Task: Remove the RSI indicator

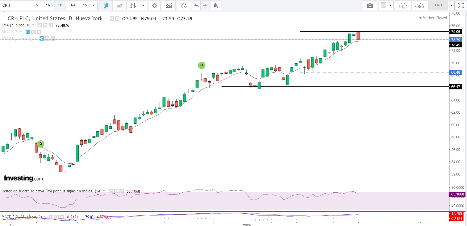Action: pos(122,191)
